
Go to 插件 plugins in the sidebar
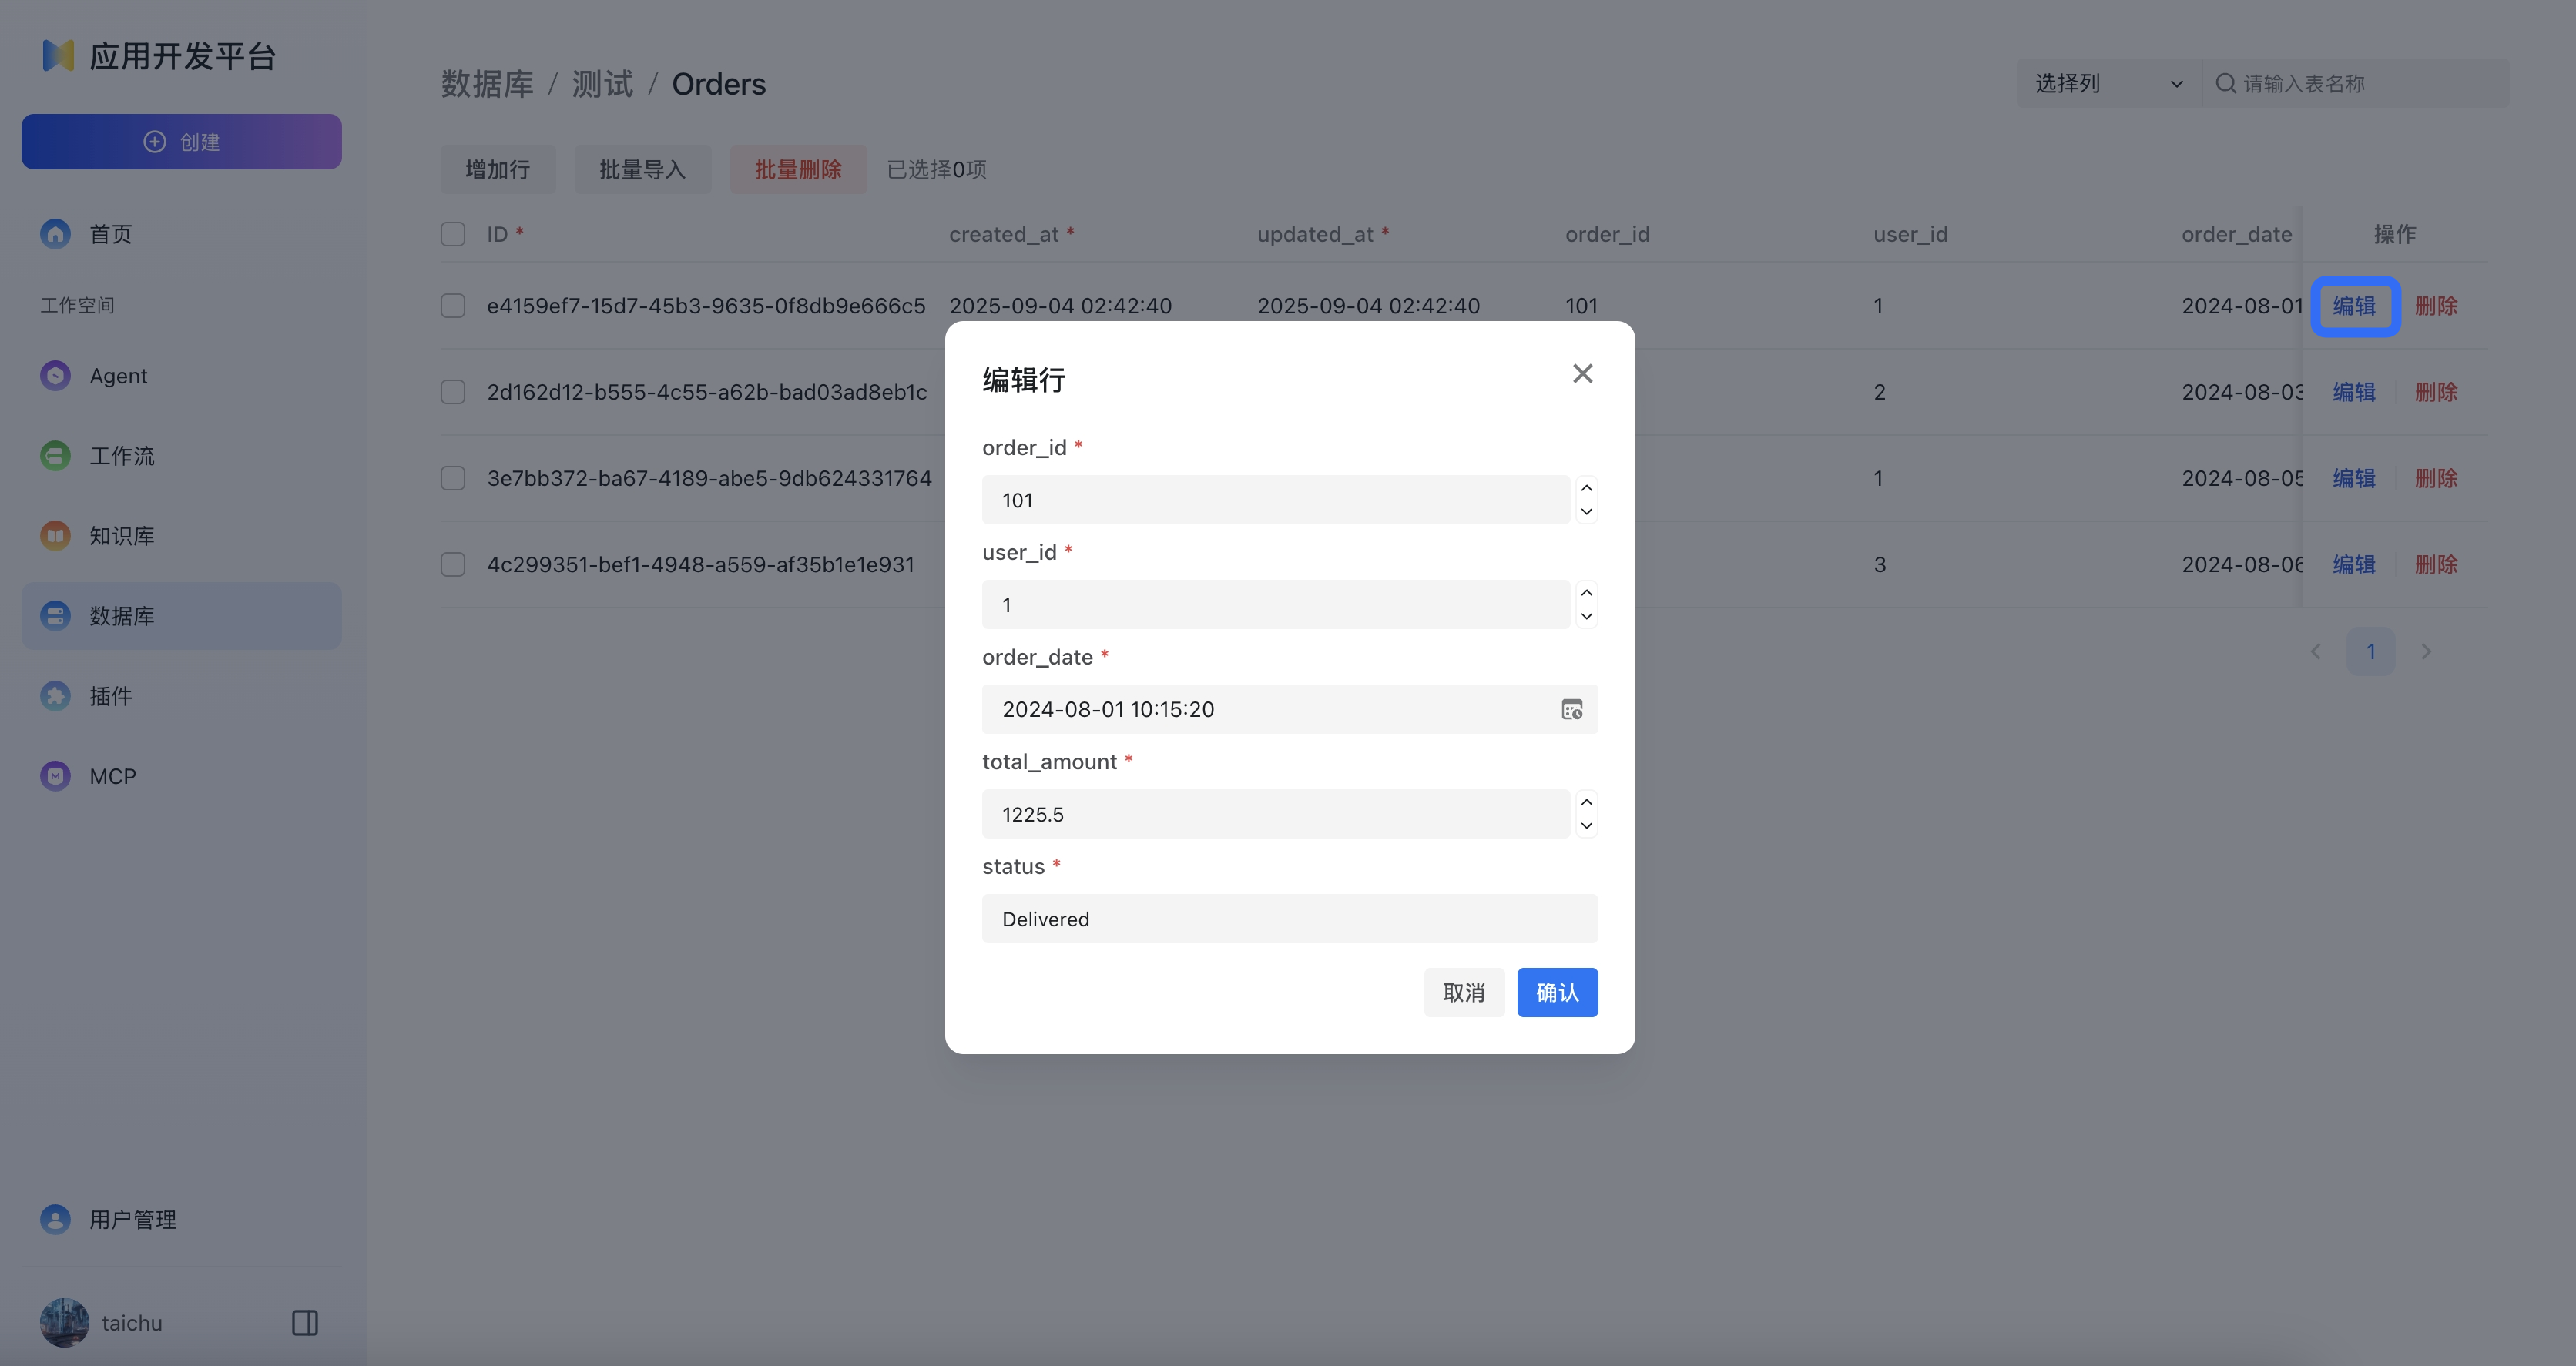(110, 695)
